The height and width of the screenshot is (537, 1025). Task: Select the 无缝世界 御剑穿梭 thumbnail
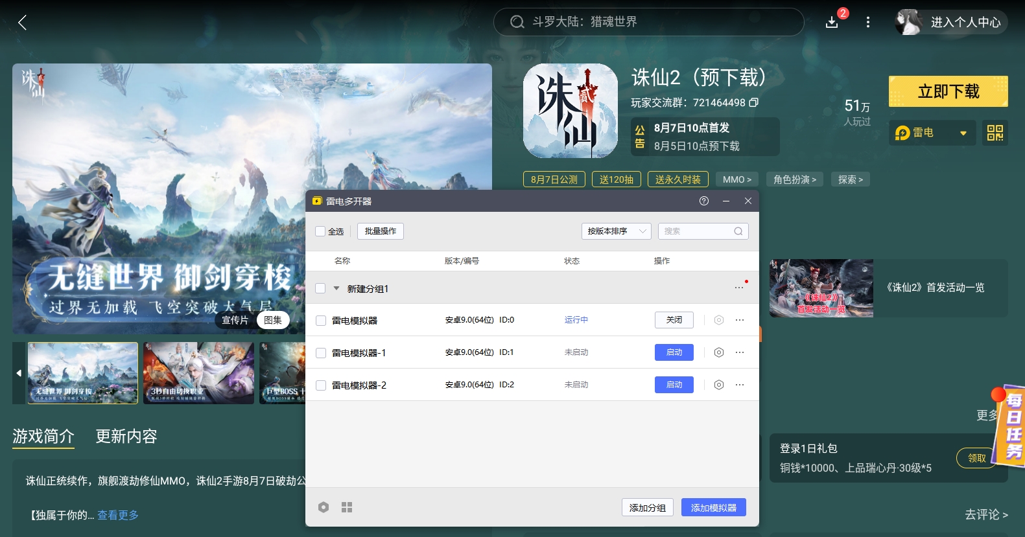point(83,373)
